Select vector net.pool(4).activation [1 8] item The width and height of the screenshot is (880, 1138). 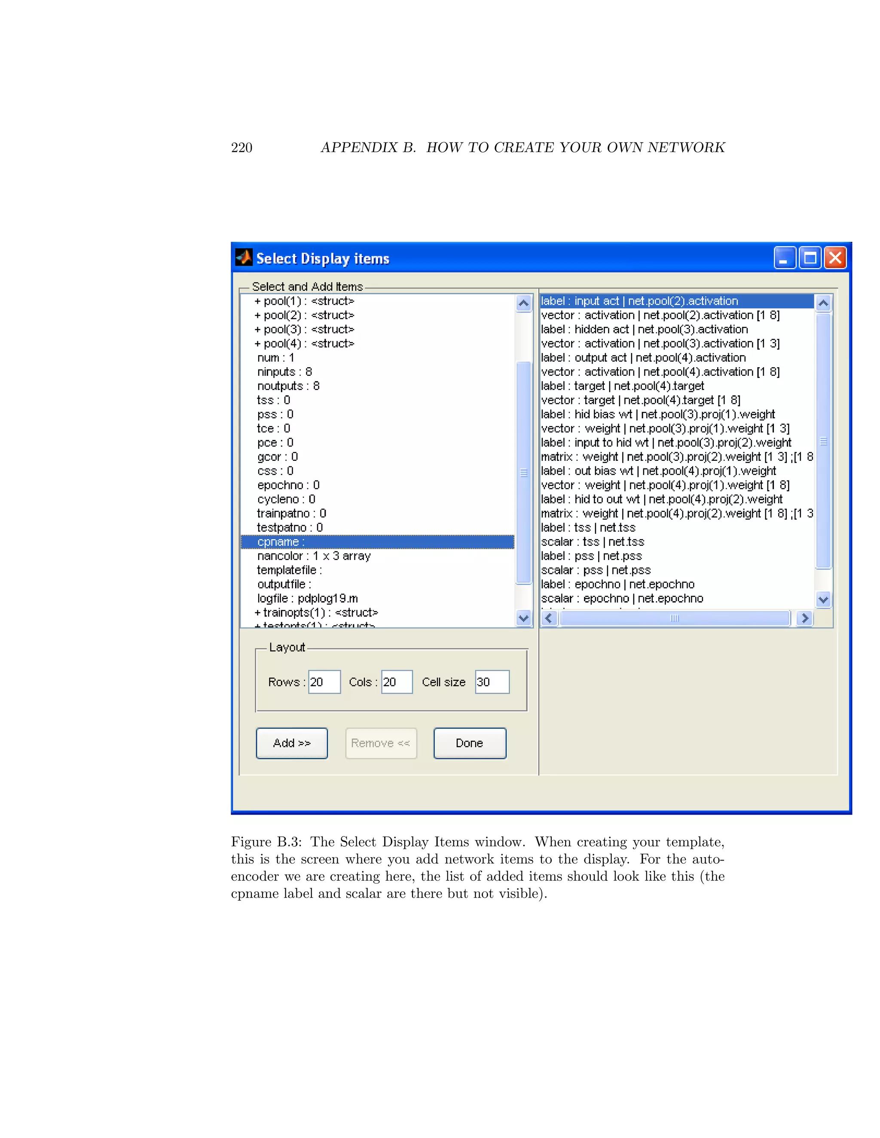(677, 371)
